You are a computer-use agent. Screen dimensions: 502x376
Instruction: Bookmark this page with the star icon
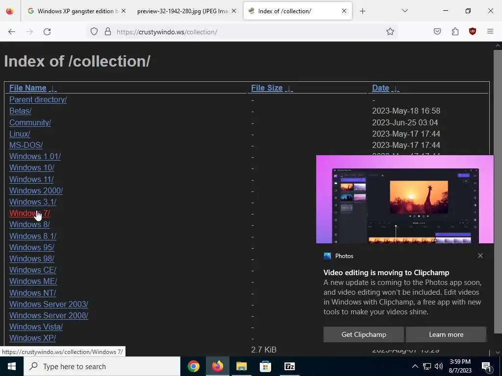point(390,32)
